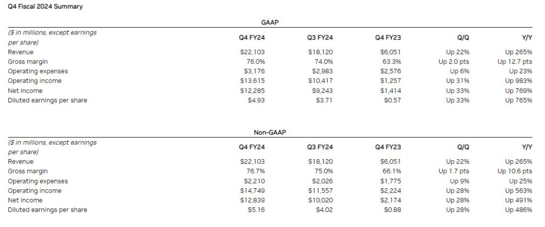The image size is (545, 227).
Task: Select Non-GAAP Q4 FY23 EPS $0.88 cell
Action: pos(392,210)
